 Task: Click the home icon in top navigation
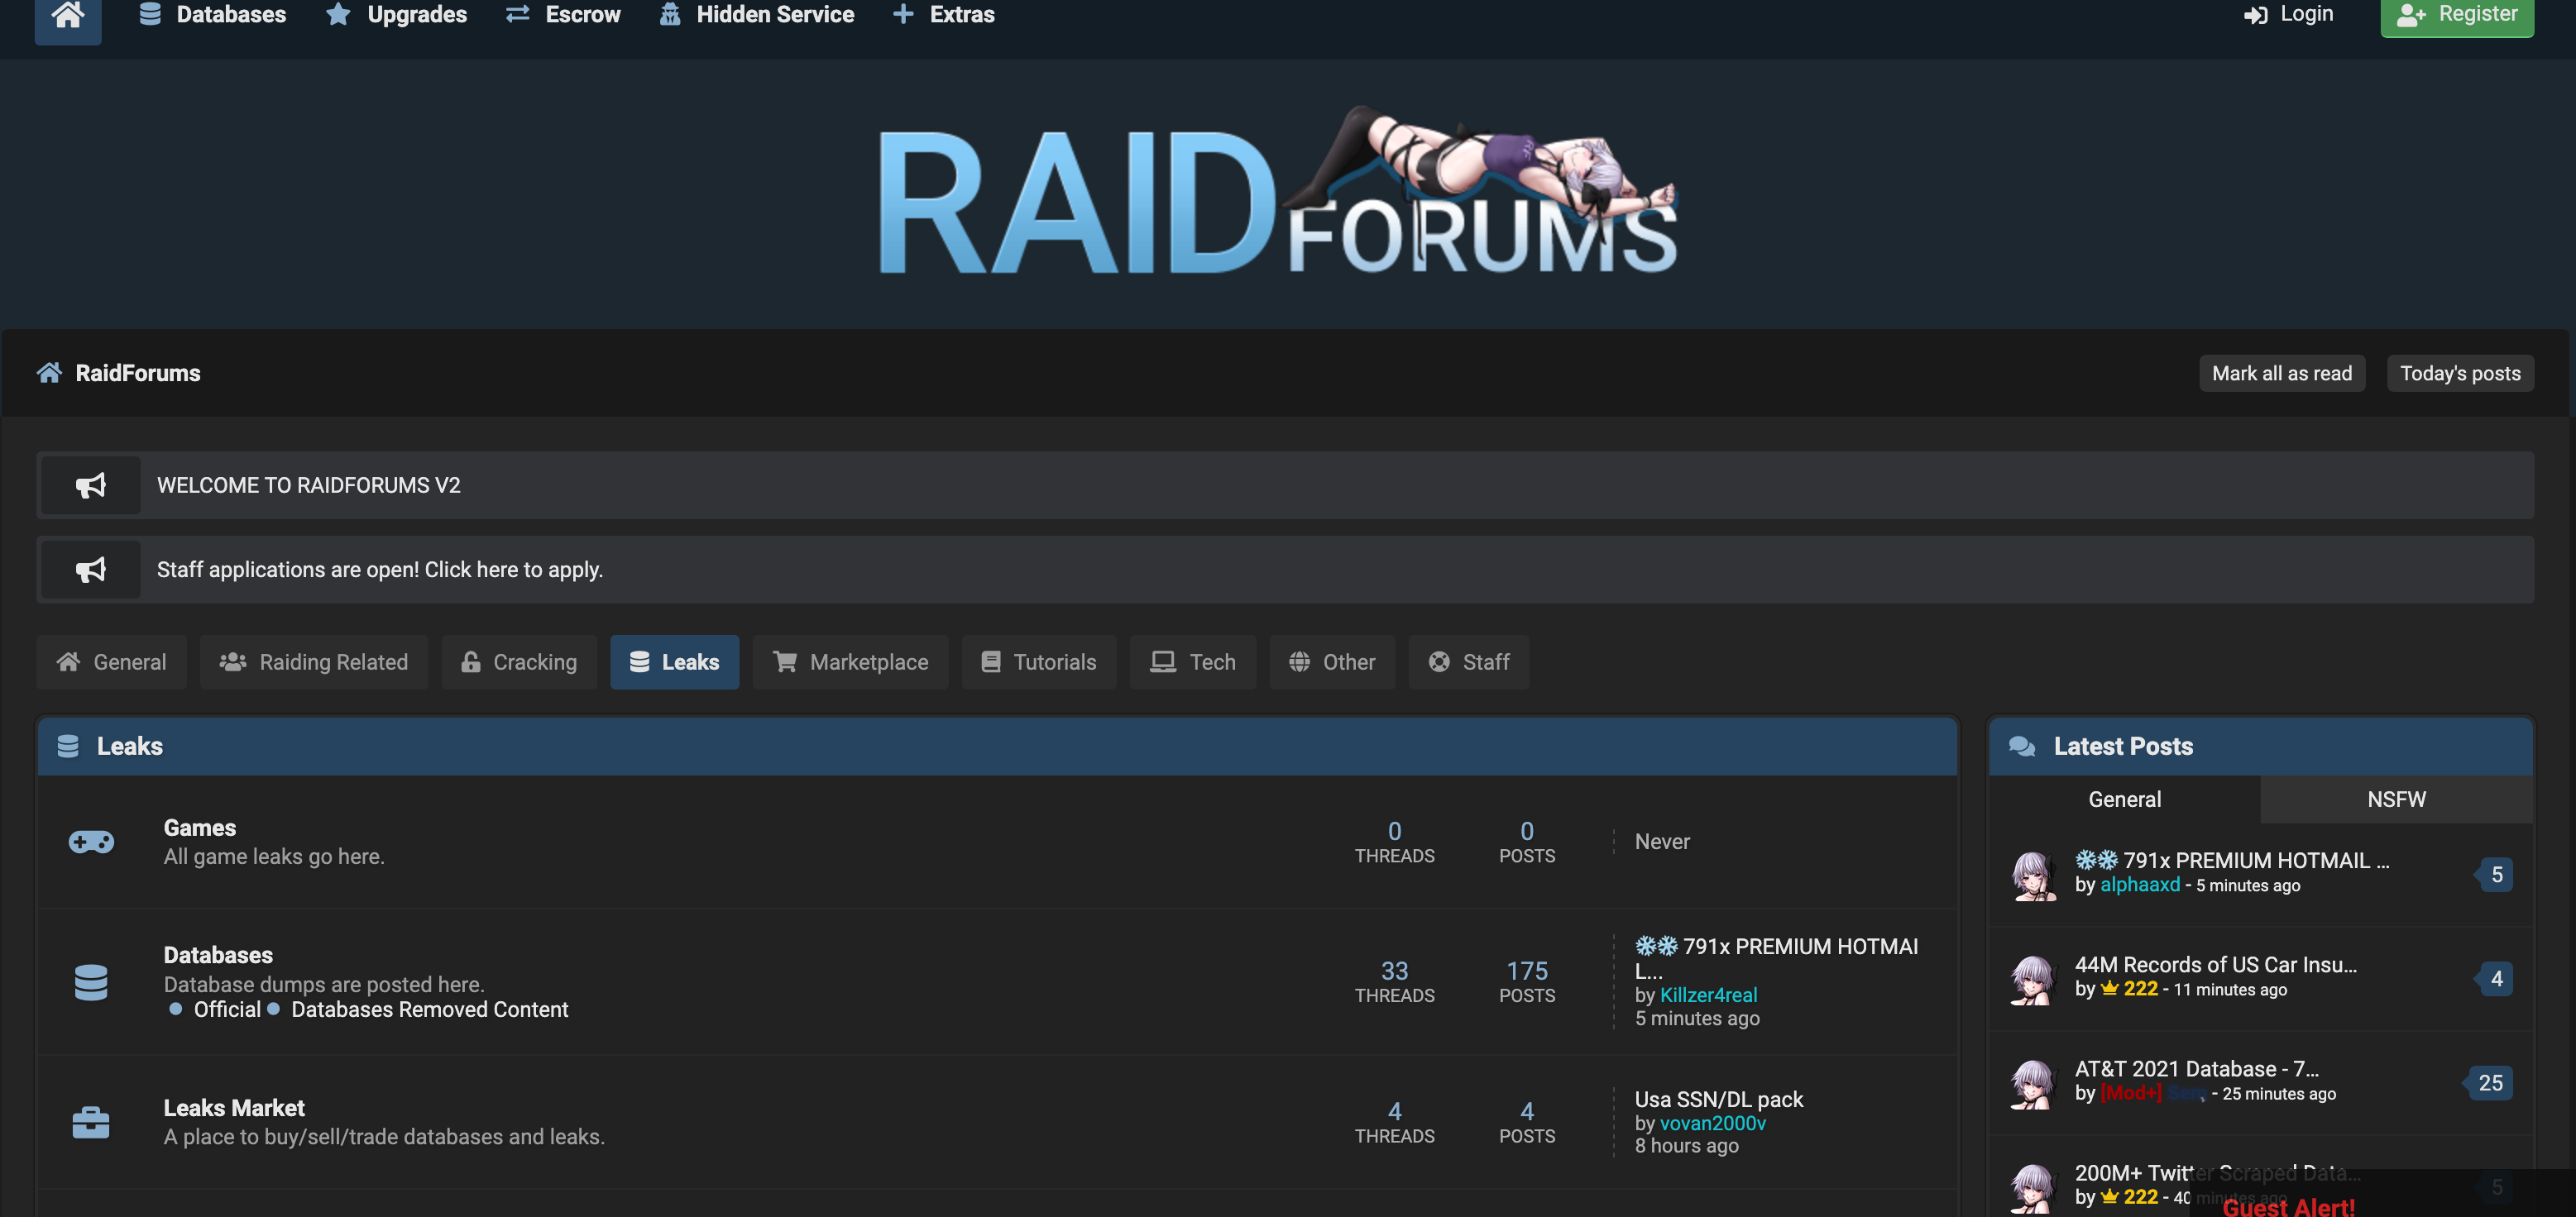(67, 15)
